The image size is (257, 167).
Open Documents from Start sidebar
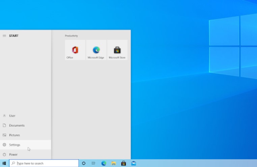[x=26, y=125]
